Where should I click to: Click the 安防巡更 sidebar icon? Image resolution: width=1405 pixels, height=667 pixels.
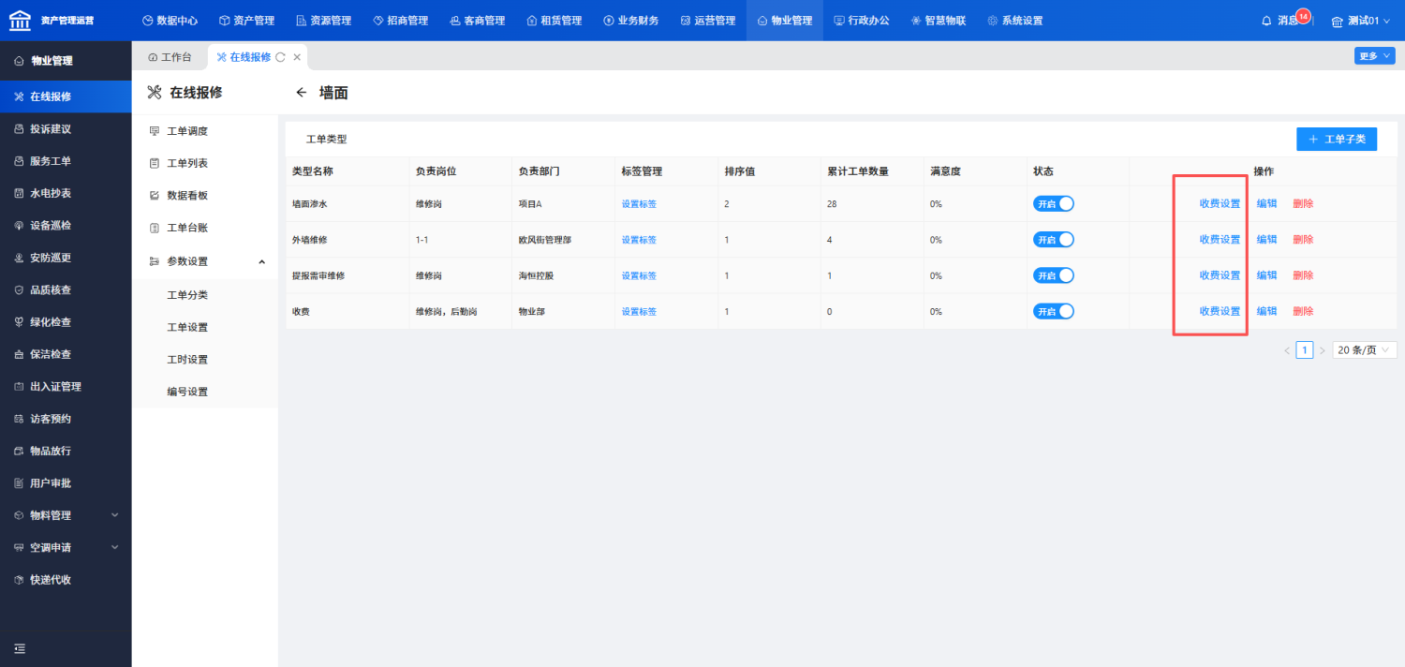pyautogui.click(x=20, y=258)
